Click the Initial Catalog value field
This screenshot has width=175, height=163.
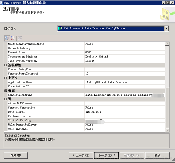[x=125, y=120]
